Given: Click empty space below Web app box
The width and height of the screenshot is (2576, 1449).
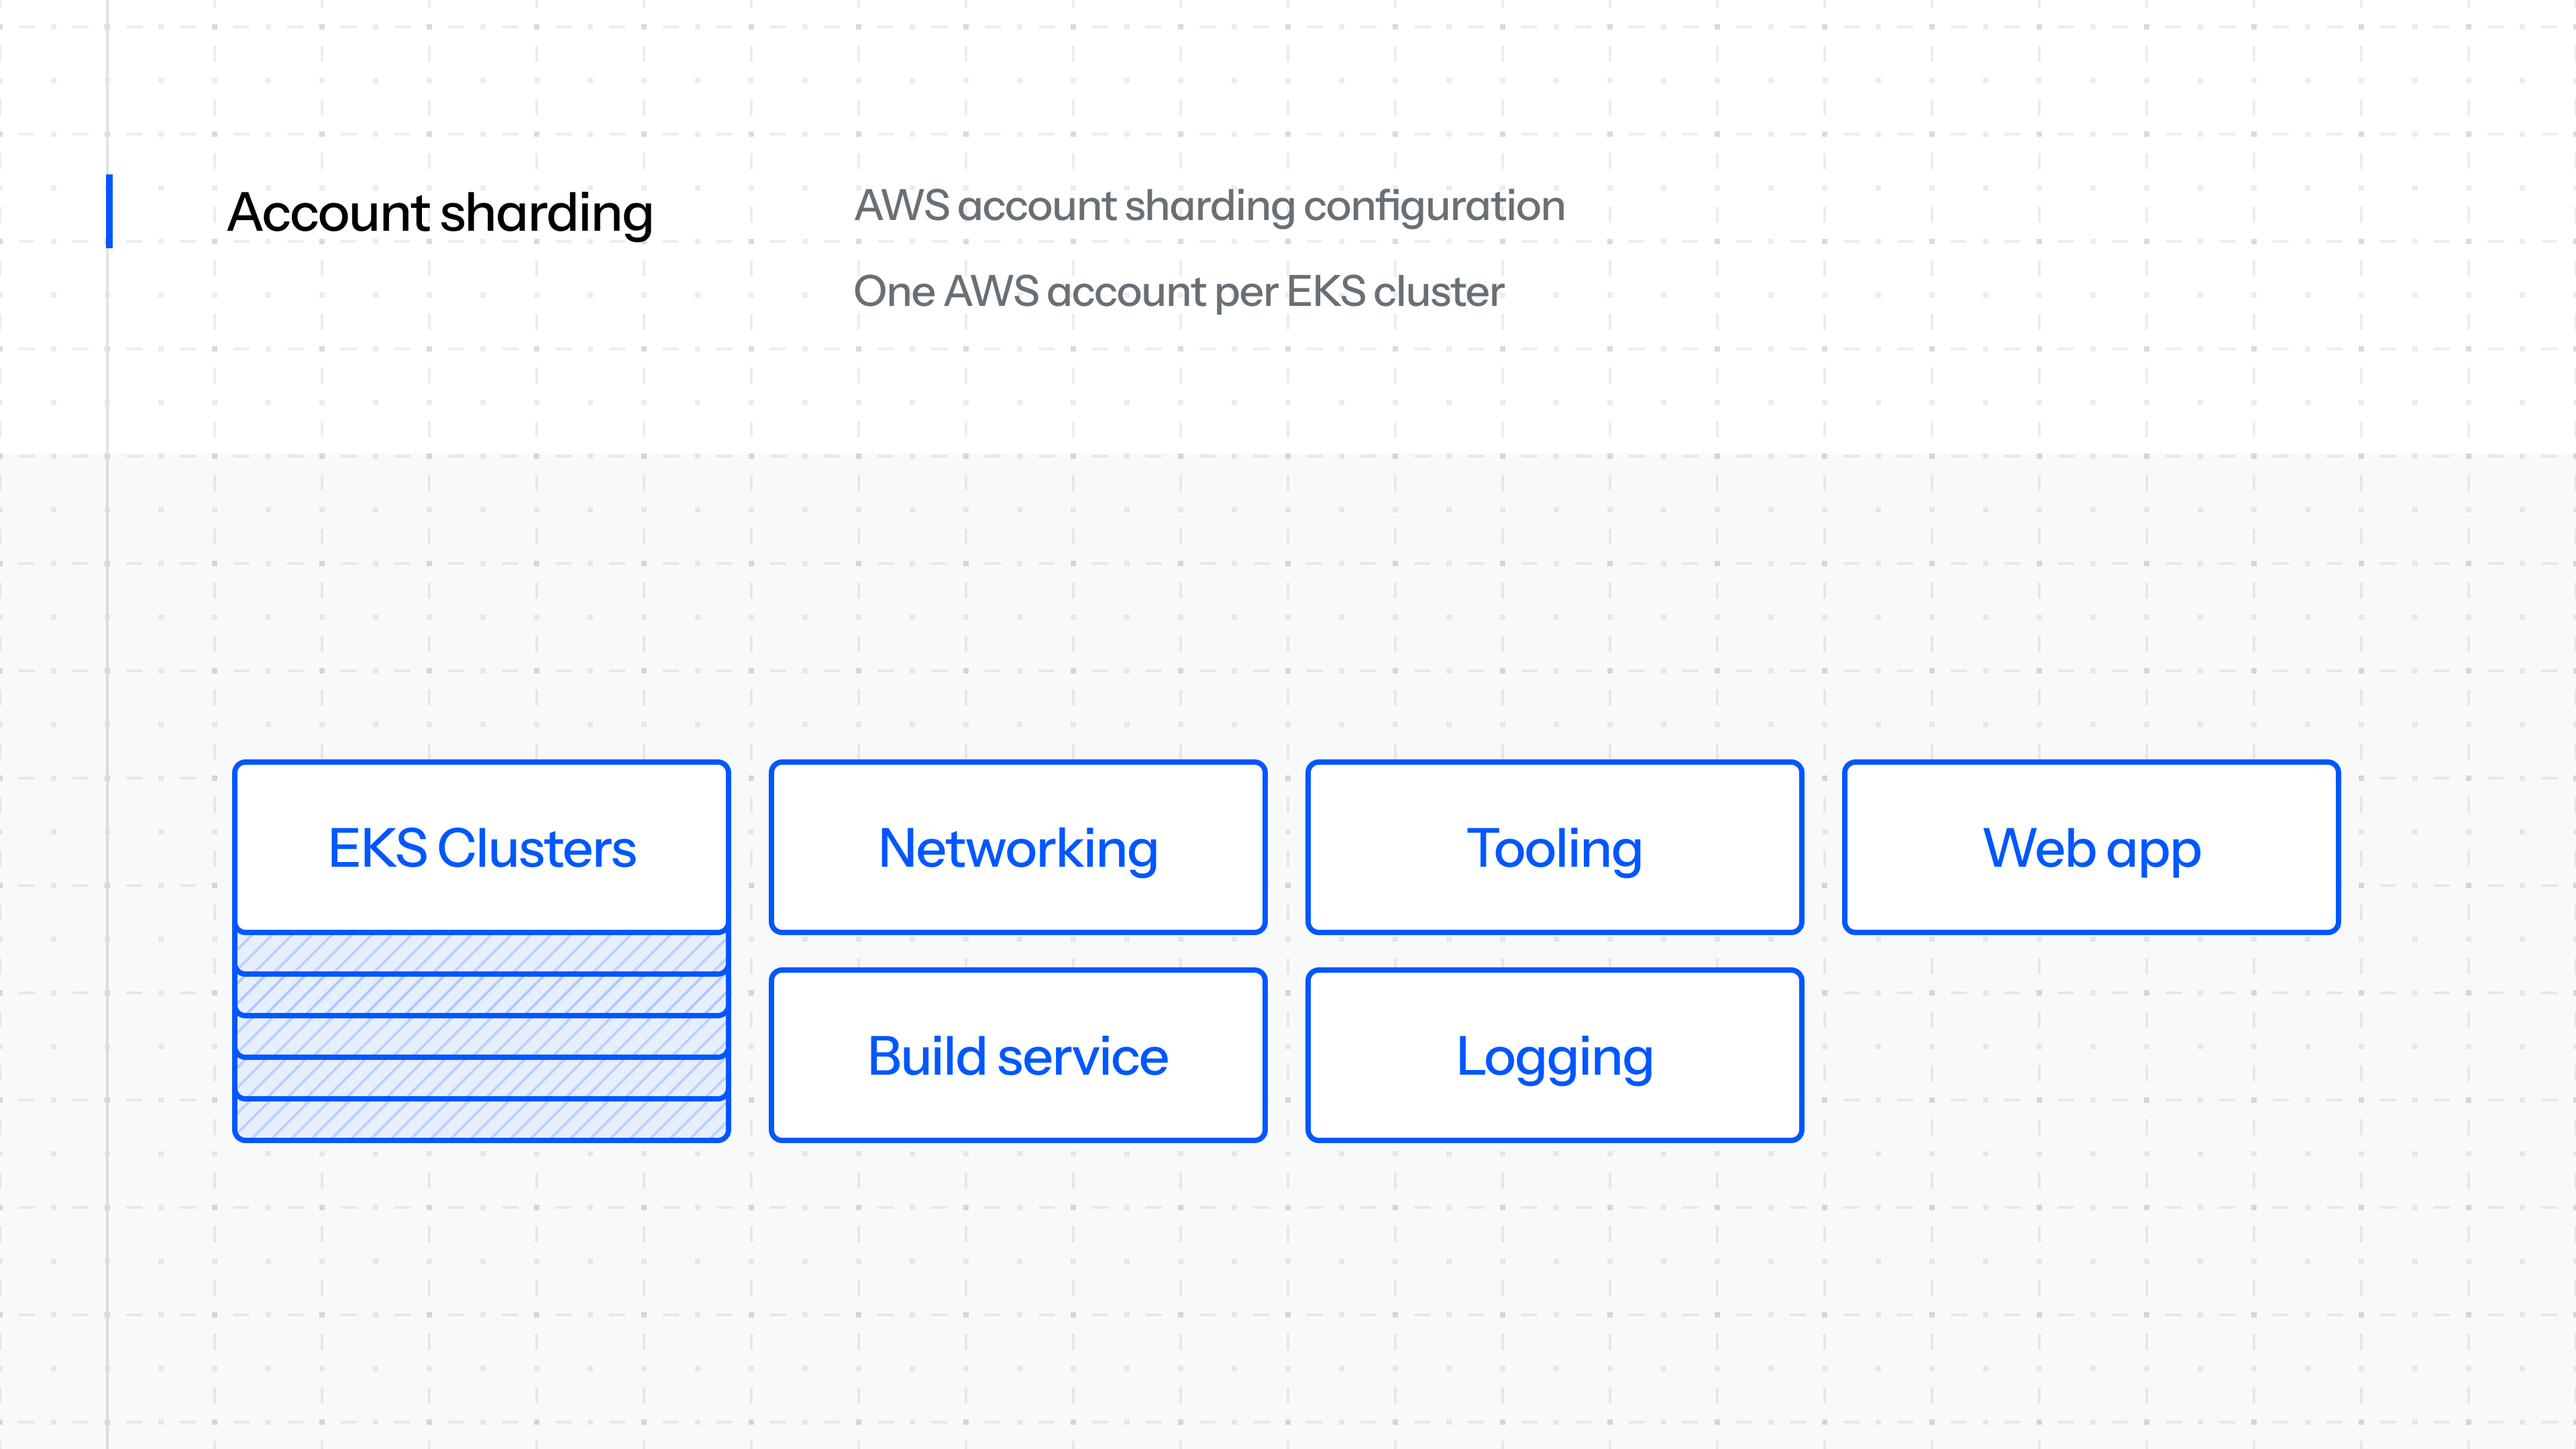Looking at the screenshot, I should click(x=2090, y=1055).
